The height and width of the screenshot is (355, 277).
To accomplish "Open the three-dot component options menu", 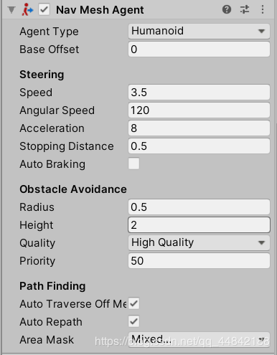I will click(263, 9).
